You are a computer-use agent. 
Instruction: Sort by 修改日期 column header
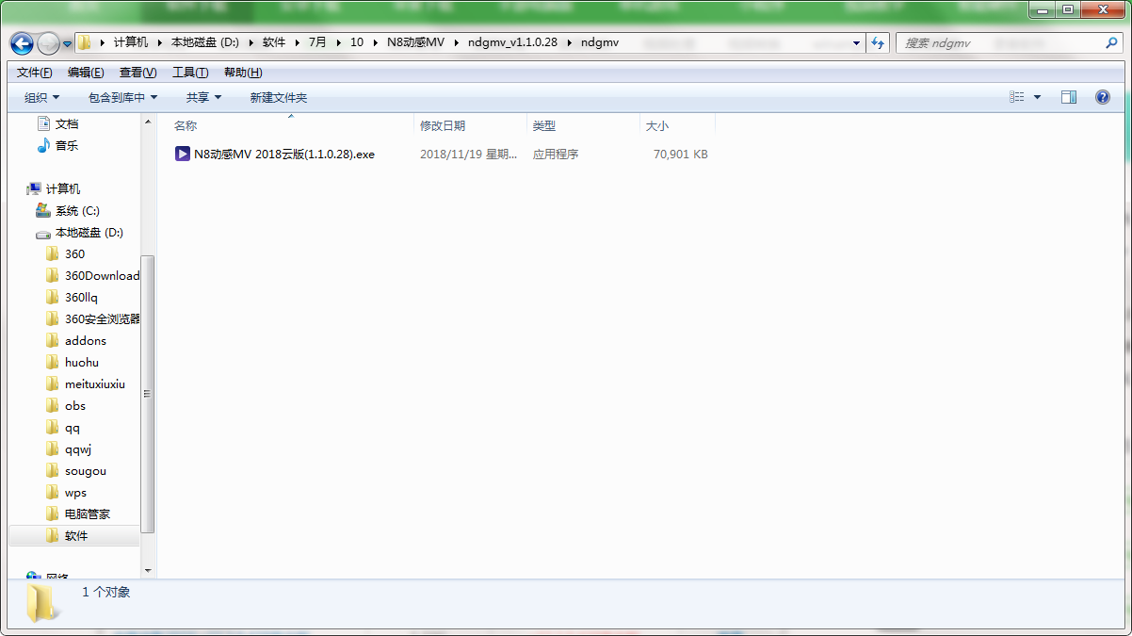pyautogui.click(x=443, y=126)
